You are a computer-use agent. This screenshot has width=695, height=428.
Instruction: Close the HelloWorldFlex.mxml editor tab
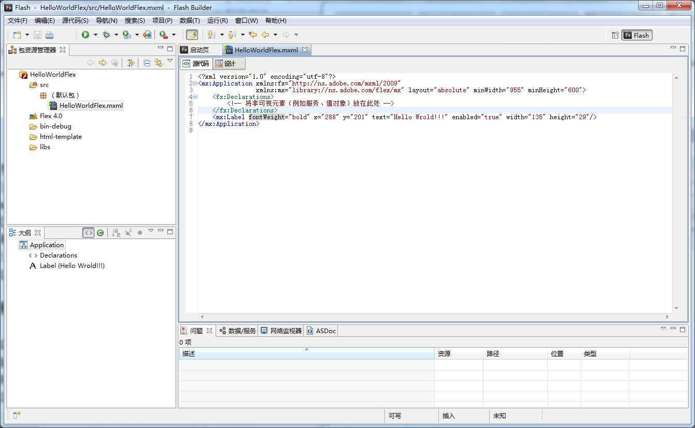pos(305,50)
